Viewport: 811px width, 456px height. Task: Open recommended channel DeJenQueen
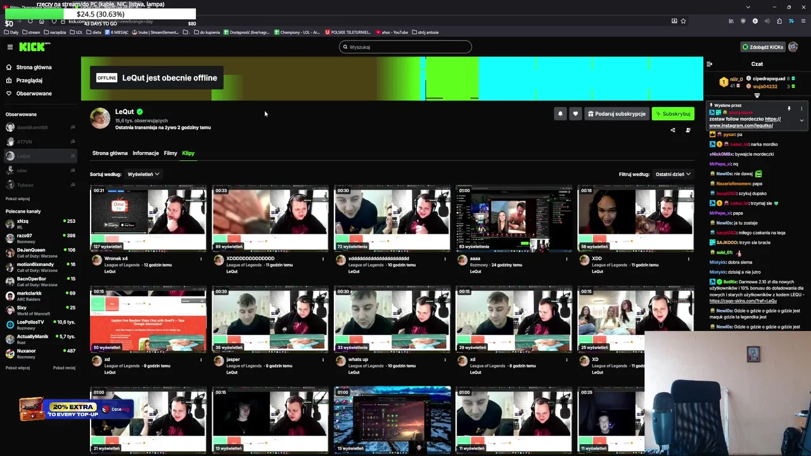(39, 253)
